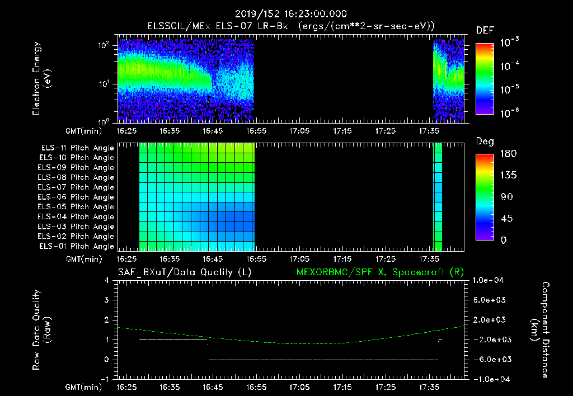
Task: Click the 10^-3 value on the DEF colorbar
Action: coord(509,43)
